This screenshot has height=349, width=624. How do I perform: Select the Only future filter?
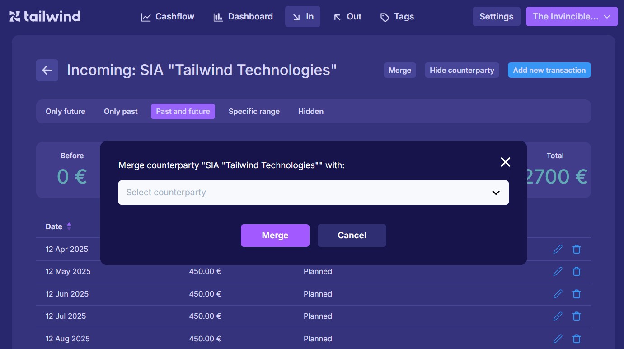pyautogui.click(x=66, y=111)
